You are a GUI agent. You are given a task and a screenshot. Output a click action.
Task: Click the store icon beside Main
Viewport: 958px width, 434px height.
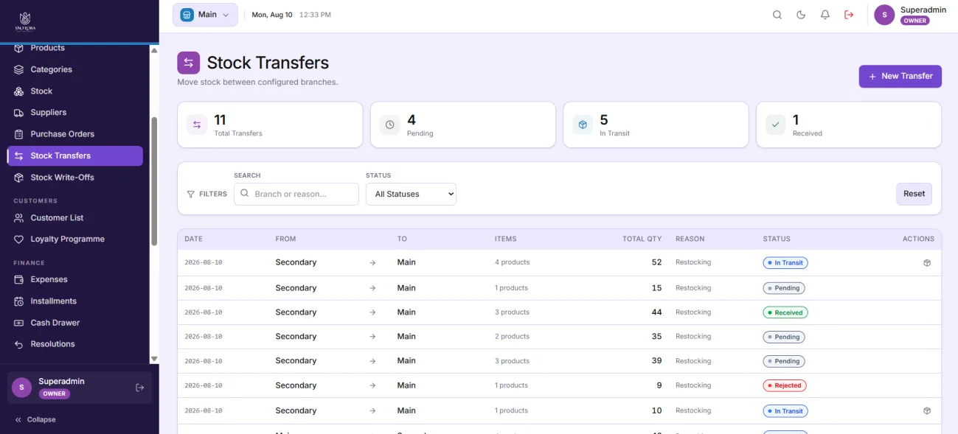coord(187,15)
